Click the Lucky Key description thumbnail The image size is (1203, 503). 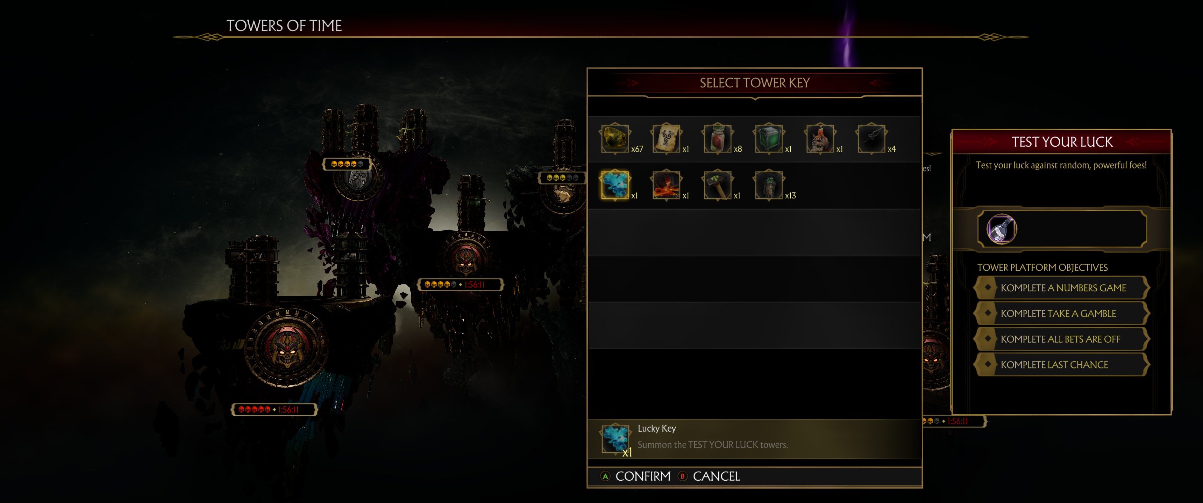(x=614, y=439)
